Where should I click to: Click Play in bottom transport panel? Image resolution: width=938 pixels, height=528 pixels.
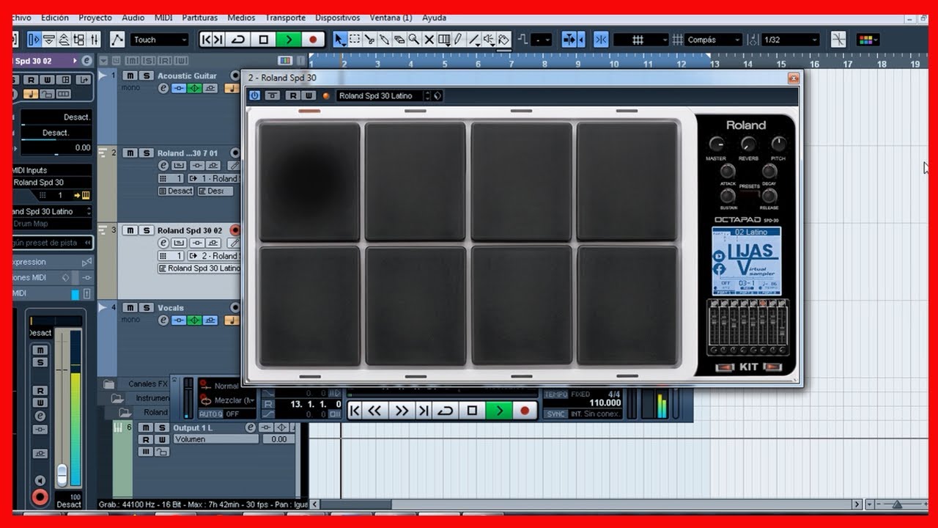(x=500, y=411)
